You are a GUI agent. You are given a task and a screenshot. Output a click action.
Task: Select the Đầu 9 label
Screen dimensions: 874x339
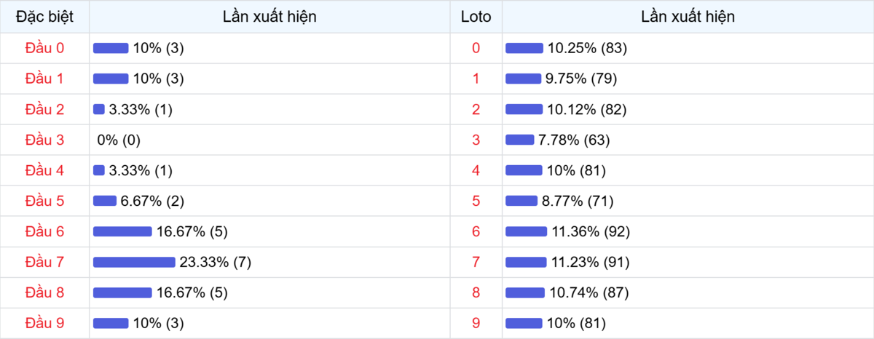[x=44, y=323]
